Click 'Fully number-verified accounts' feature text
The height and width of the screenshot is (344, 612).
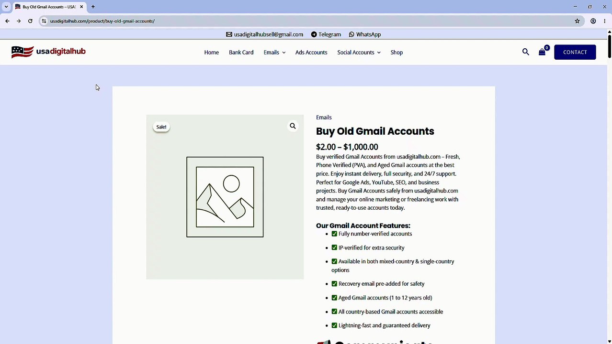(x=375, y=234)
